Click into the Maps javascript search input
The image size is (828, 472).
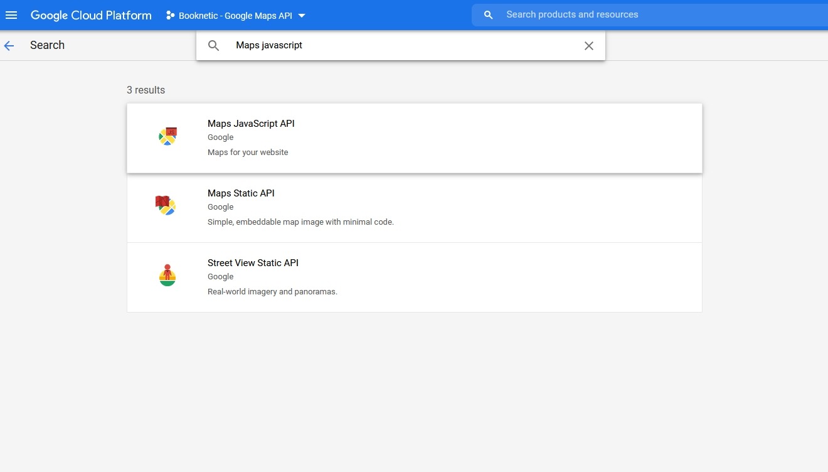(x=401, y=45)
